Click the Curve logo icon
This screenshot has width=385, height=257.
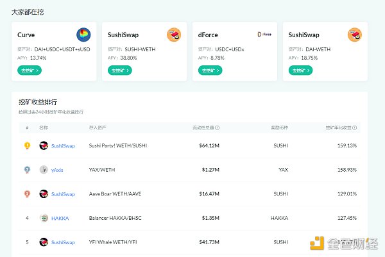point(83,35)
